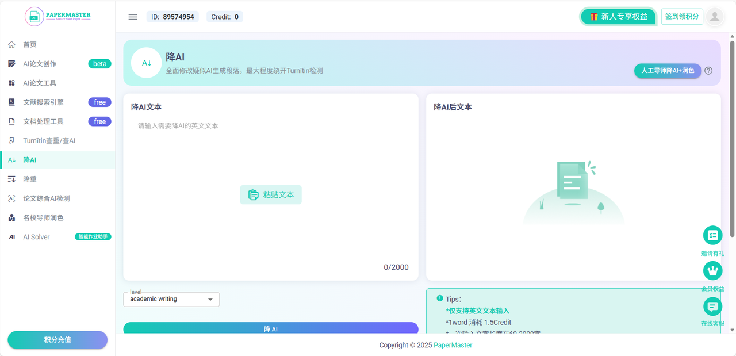The width and height of the screenshot is (736, 356).
Task: Click the 新人专享权益 gift button
Action: (618, 17)
